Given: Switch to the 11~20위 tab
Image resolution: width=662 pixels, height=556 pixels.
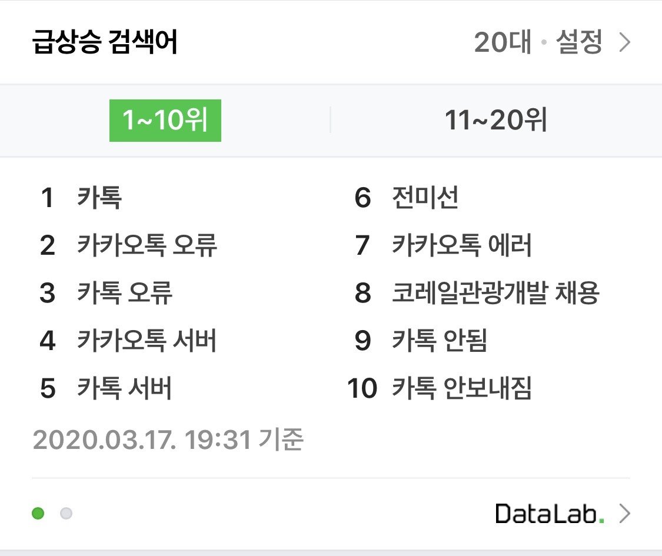Looking at the screenshot, I should (495, 121).
